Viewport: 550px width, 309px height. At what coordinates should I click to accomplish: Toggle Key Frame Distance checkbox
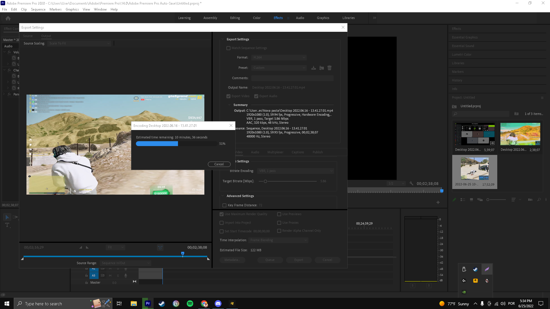coord(224,205)
